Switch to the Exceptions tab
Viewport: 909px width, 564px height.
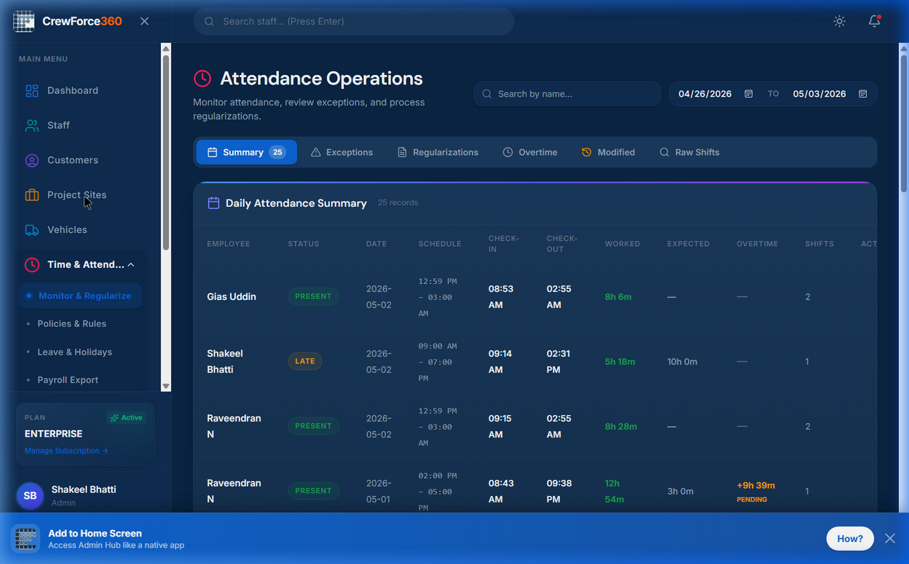click(x=342, y=152)
